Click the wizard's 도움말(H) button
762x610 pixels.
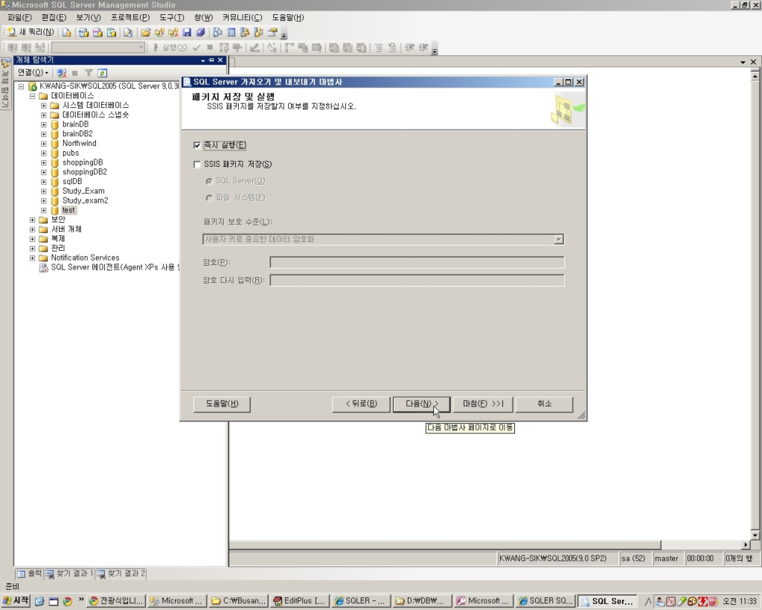pyautogui.click(x=222, y=404)
